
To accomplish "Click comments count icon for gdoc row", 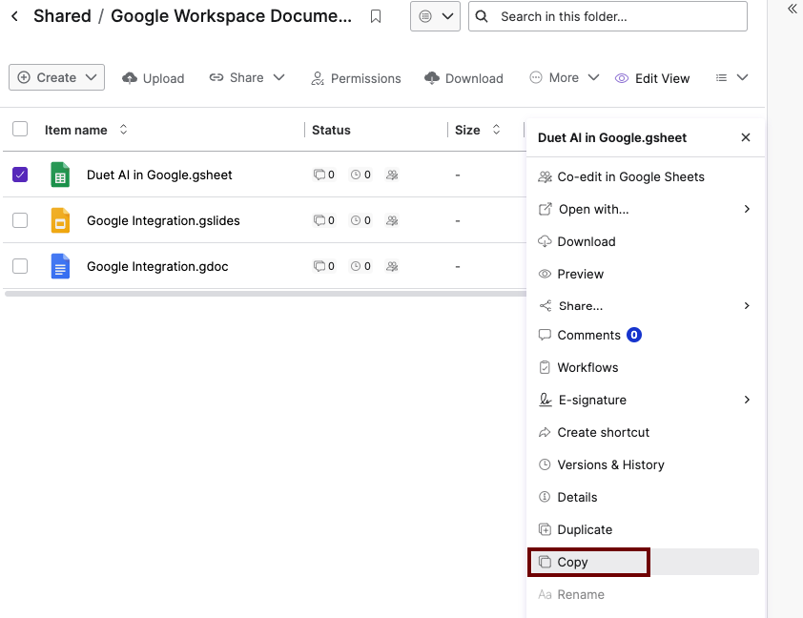I will click(x=324, y=266).
